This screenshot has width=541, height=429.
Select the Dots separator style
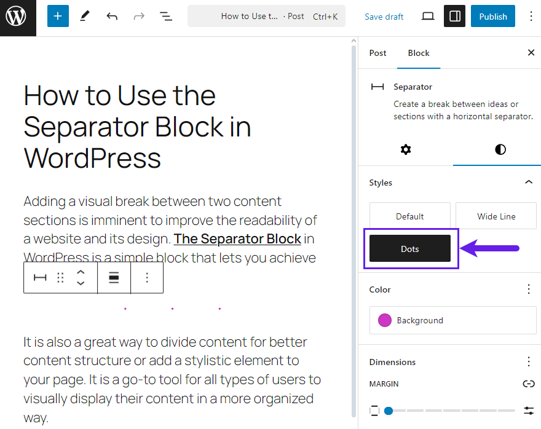click(410, 249)
